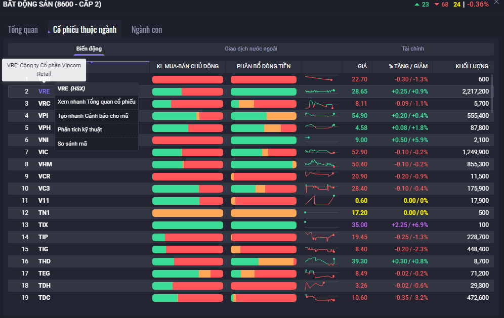Click the THD sparkline chart
This screenshot has width=504, height=318.
[x=321, y=261]
